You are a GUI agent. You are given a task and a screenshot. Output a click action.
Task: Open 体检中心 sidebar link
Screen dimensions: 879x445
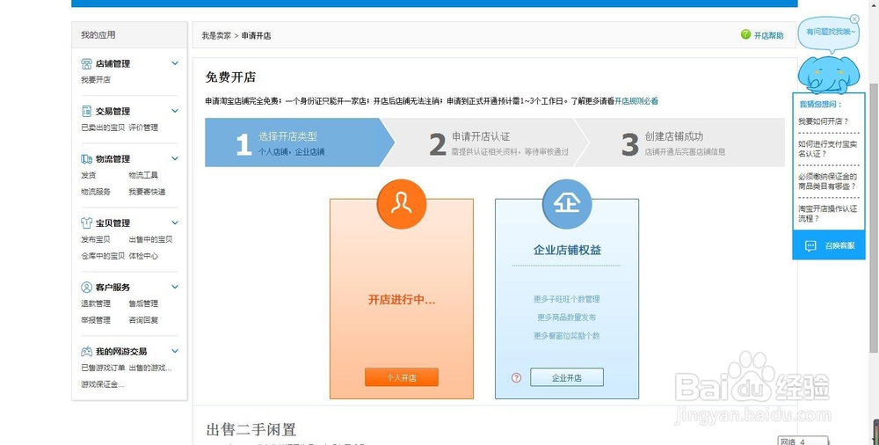point(143,256)
